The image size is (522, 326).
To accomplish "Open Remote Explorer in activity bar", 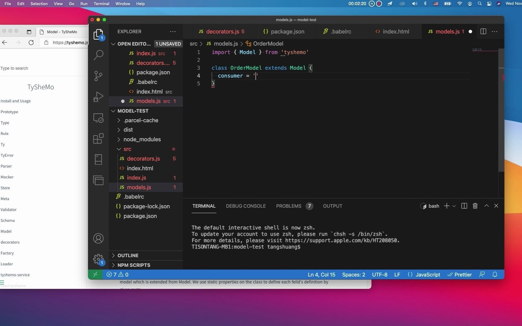I will (98, 118).
